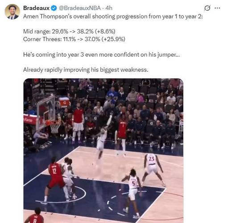The height and width of the screenshot is (223, 227).
Task: Click the "He's coming into year 3" sentence
Action: pyautogui.click(x=101, y=55)
